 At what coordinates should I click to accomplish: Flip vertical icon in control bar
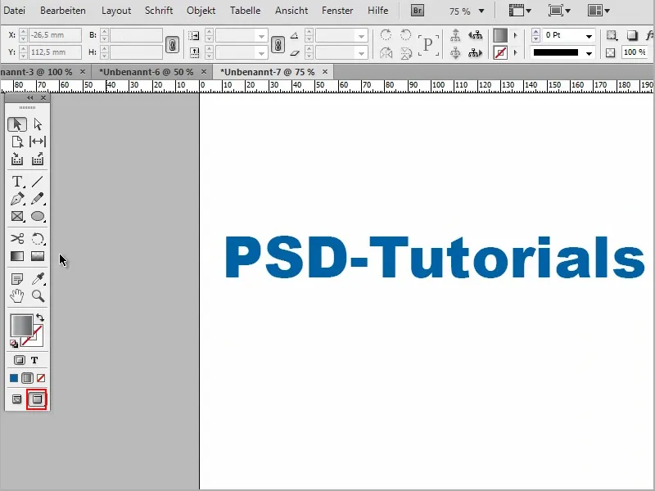point(405,53)
